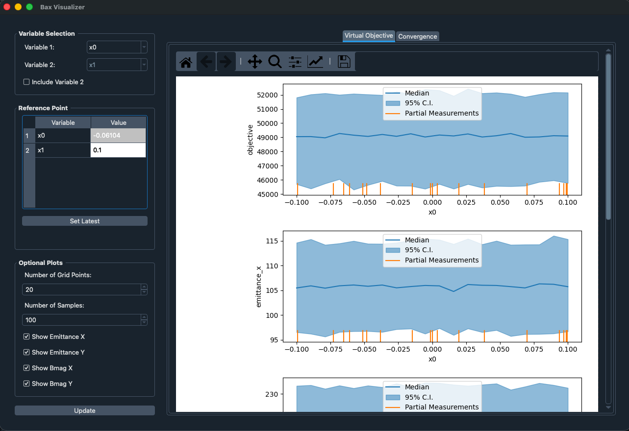
Task: Reset plot view with Home icon
Action: point(186,62)
